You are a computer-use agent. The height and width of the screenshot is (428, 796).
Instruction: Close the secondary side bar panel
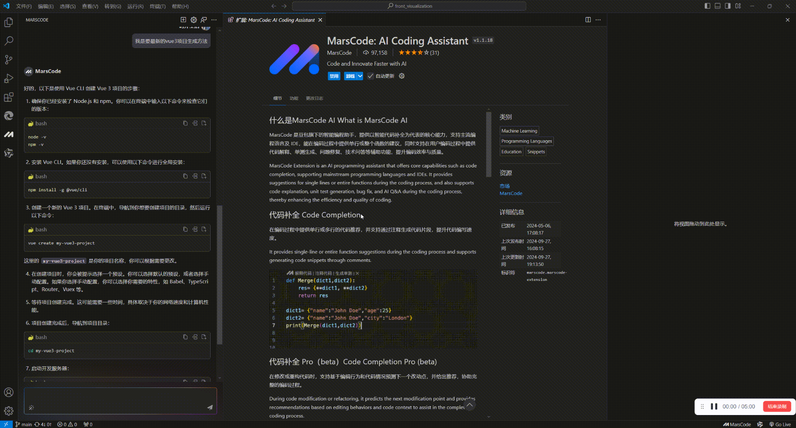tap(787, 20)
